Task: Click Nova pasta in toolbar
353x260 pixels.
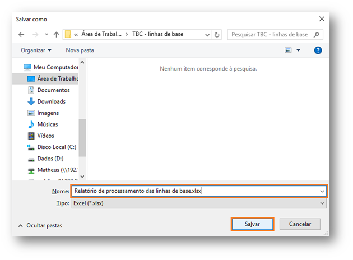Action: (x=80, y=50)
